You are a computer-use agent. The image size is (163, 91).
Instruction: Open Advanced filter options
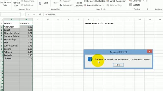pyautogui.click(x=66, y=5)
